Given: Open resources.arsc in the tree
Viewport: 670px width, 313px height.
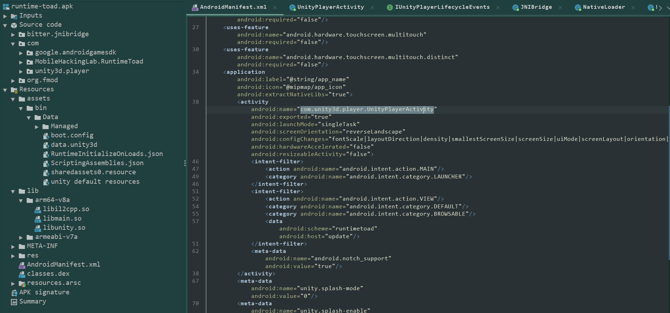Looking at the screenshot, I should pyautogui.click(x=54, y=283).
